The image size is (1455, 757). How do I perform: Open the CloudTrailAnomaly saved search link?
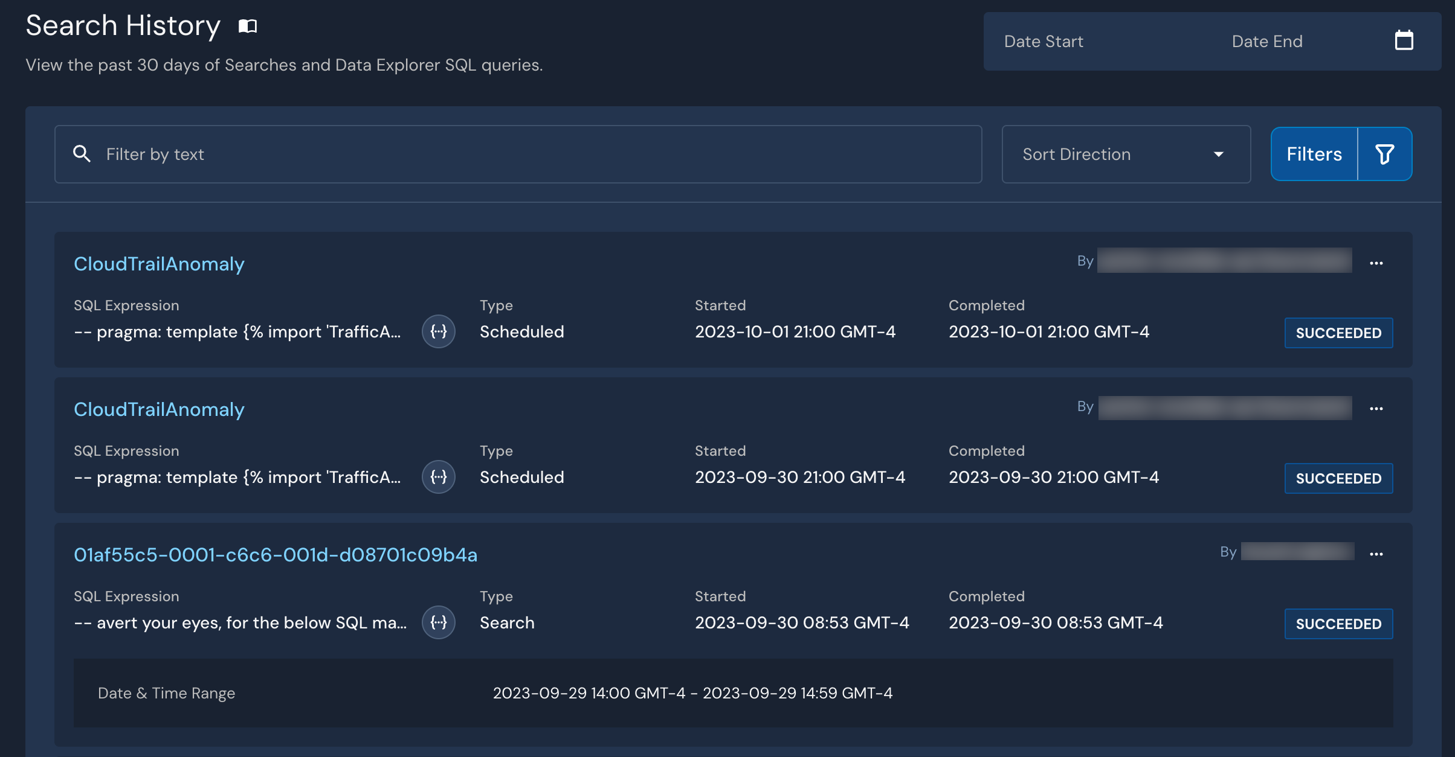[159, 264]
